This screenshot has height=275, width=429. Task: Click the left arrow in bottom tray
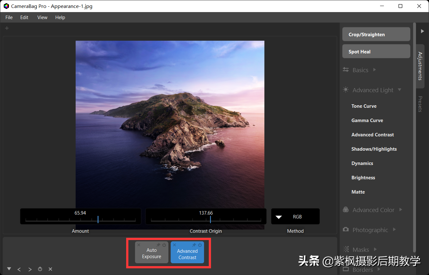tap(19, 269)
